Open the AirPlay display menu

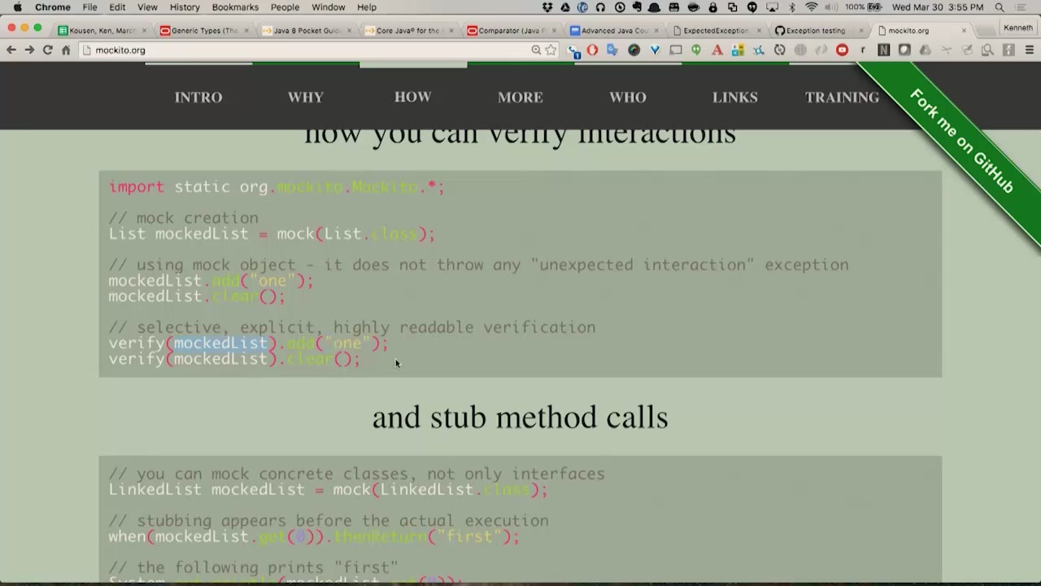pyautogui.click(x=772, y=7)
